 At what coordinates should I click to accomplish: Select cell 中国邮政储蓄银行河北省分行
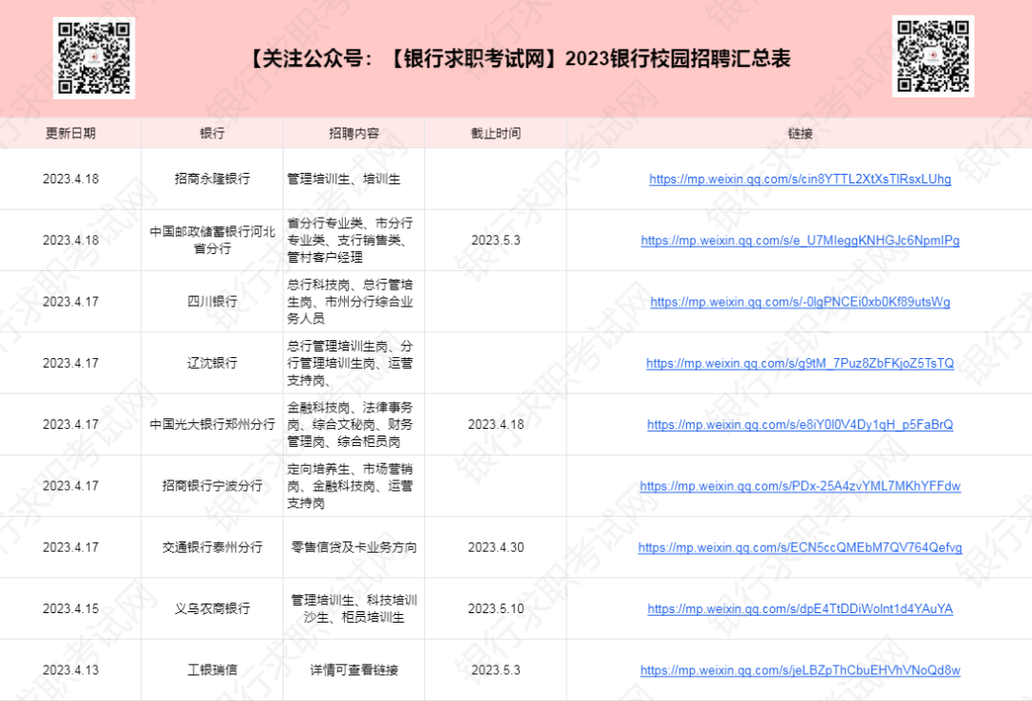212,240
